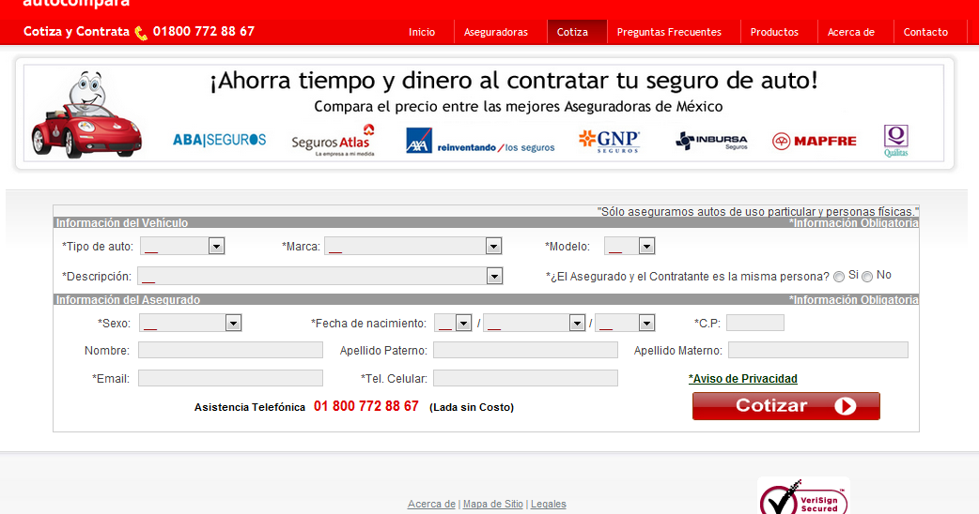Open the birth month dropdown
Image resolution: width=979 pixels, height=514 pixels.
pos(534,323)
